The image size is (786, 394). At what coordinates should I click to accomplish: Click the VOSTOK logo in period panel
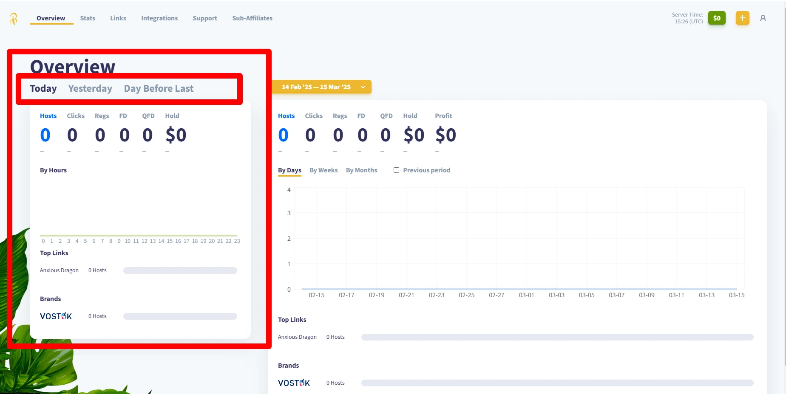pos(294,383)
